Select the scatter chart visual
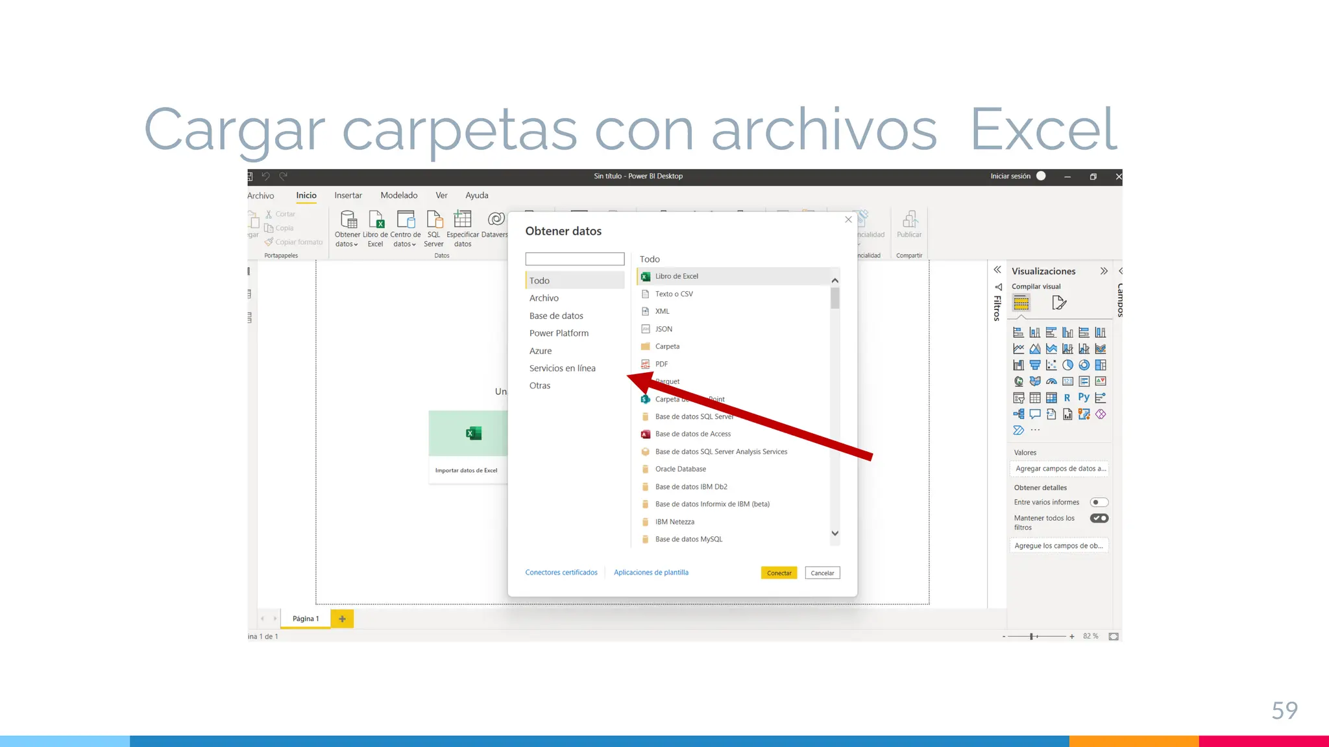This screenshot has width=1329, height=747. click(x=1051, y=365)
